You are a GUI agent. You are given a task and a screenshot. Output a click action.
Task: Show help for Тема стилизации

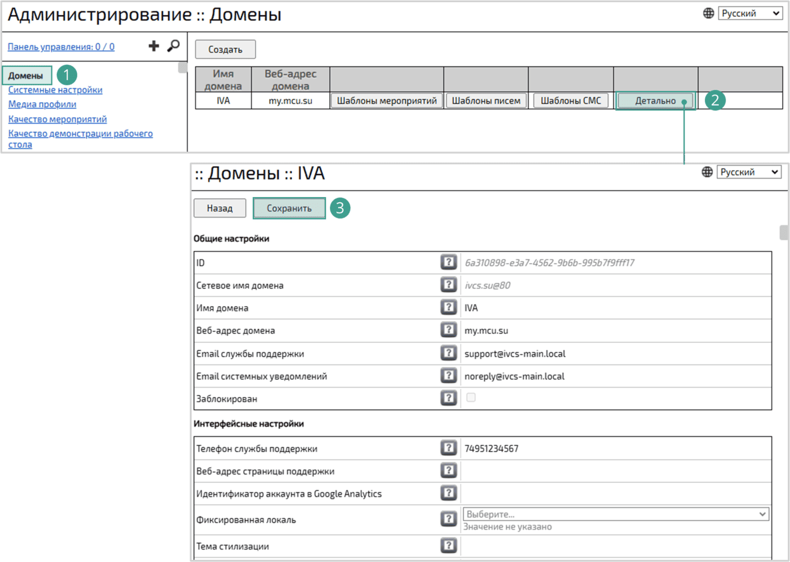(x=448, y=546)
